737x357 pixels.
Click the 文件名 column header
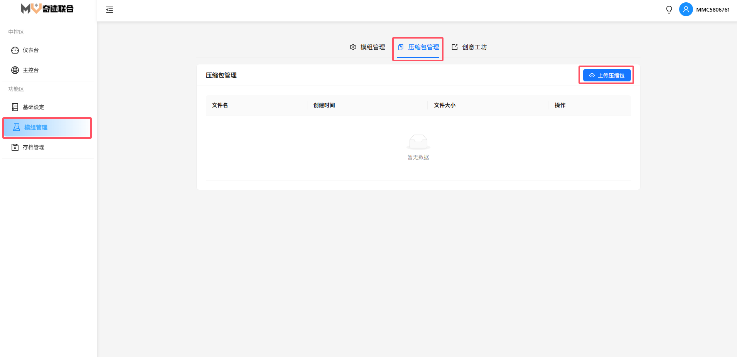(x=220, y=105)
